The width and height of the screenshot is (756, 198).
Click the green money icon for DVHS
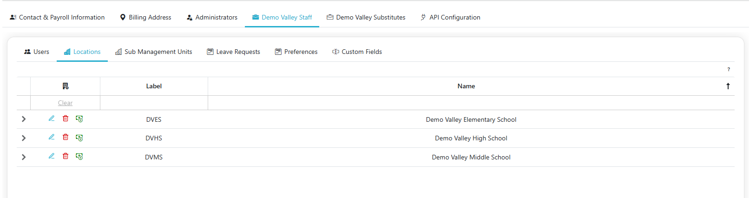pos(79,138)
